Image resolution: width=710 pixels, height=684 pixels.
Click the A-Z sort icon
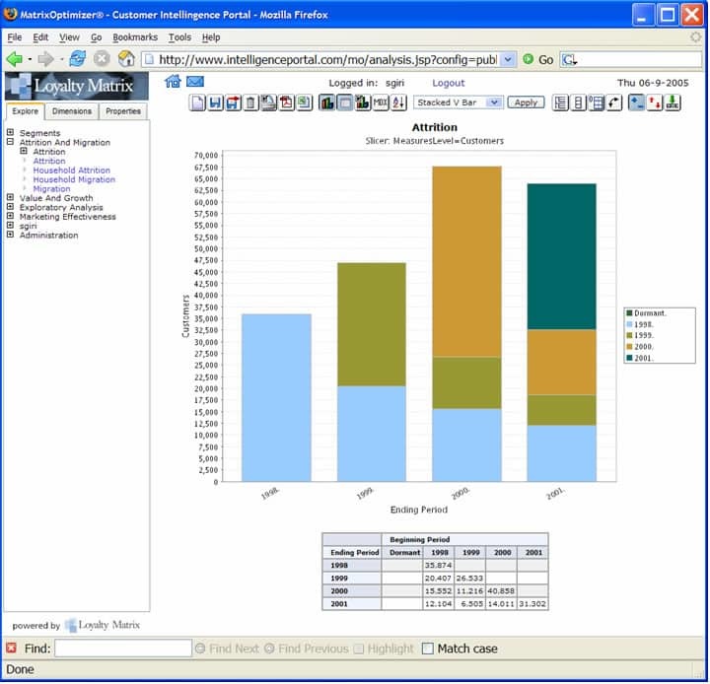pyautogui.click(x=398, y=103)
